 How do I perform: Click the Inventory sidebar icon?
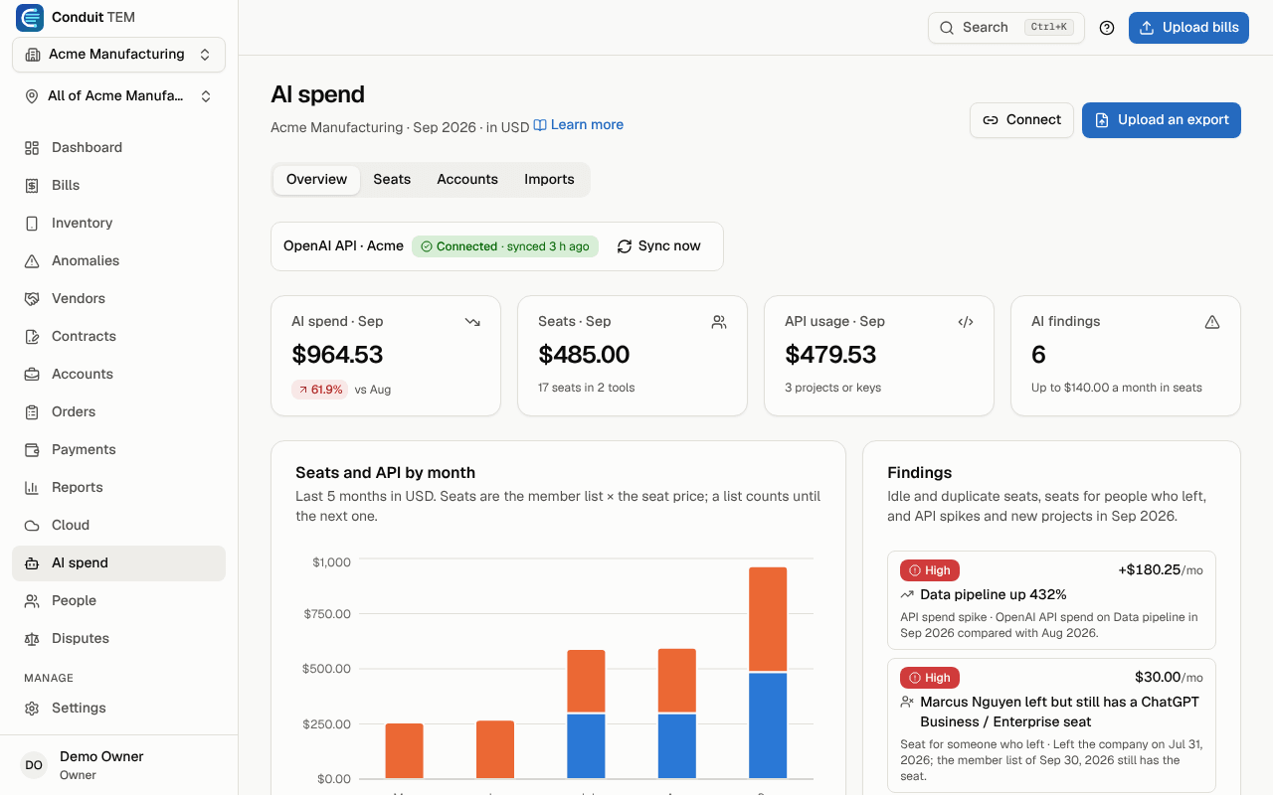pos(32,223)
